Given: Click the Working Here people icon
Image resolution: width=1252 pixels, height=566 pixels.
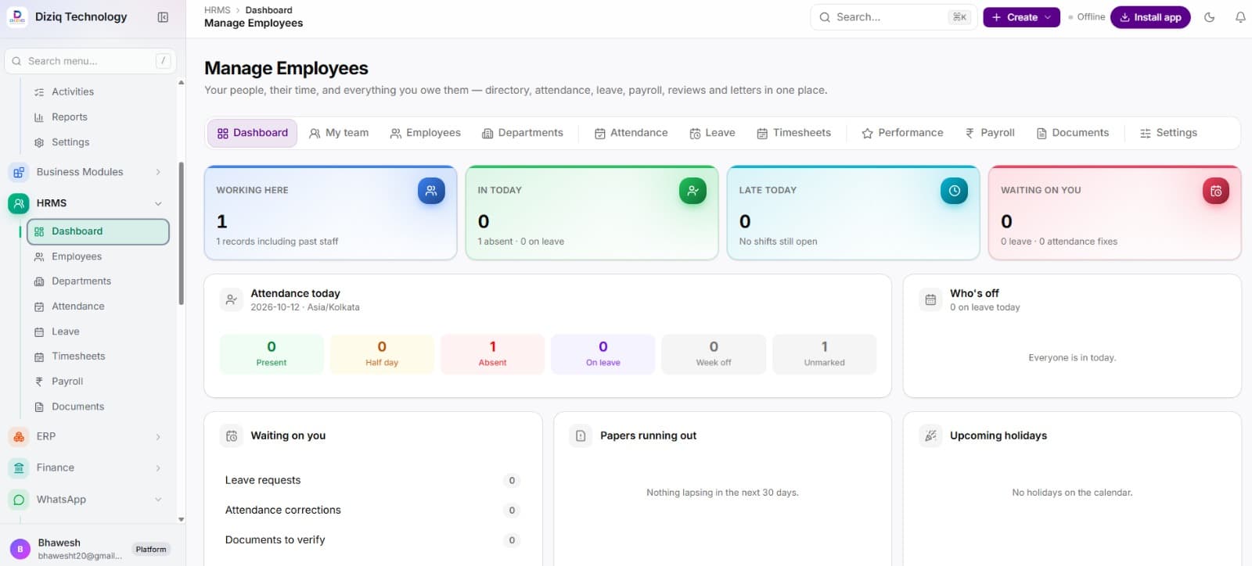Looking at the screenshot, I should pyautogui.click(x=431, y=191).
